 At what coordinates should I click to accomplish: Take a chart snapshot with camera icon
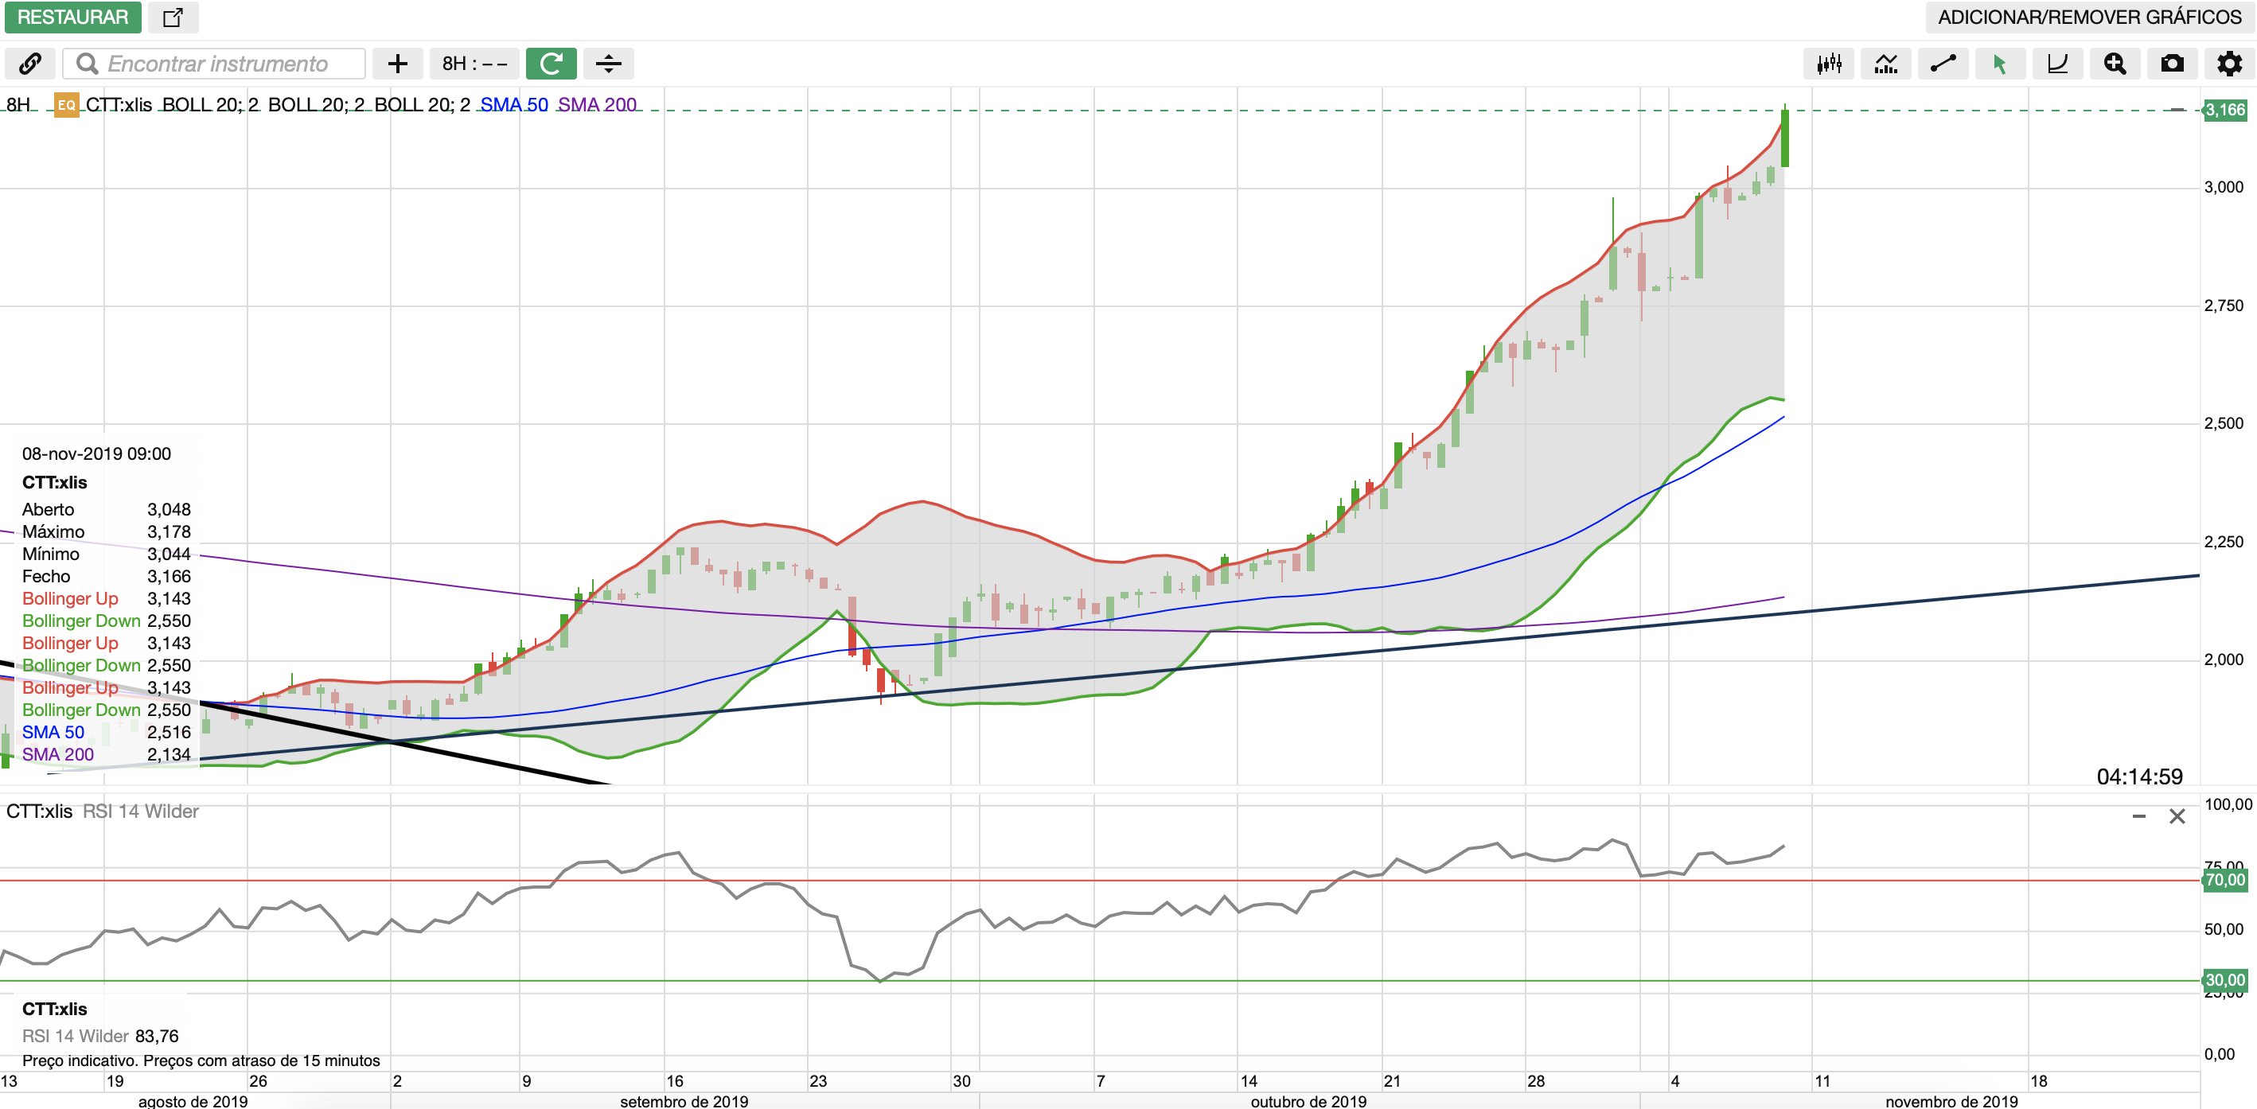[2172, 64]
